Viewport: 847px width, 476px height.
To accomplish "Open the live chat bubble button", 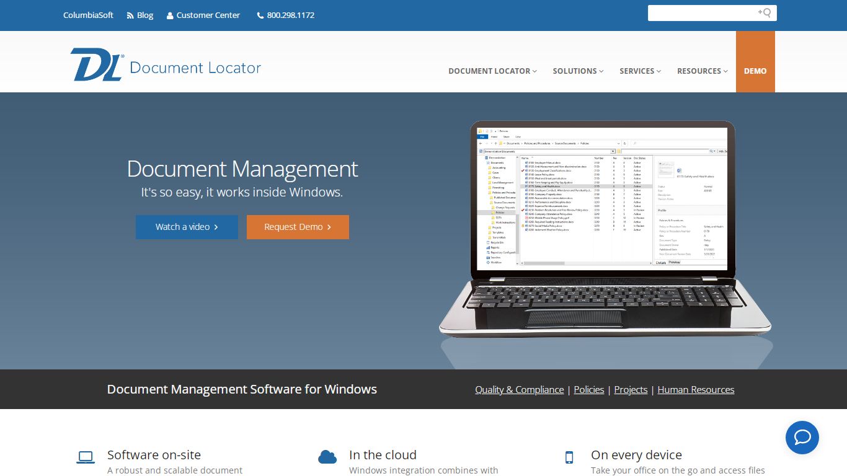I will tap(802, 438).
